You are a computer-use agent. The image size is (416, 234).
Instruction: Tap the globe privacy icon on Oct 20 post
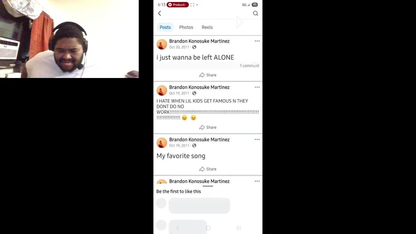point(194,47)
